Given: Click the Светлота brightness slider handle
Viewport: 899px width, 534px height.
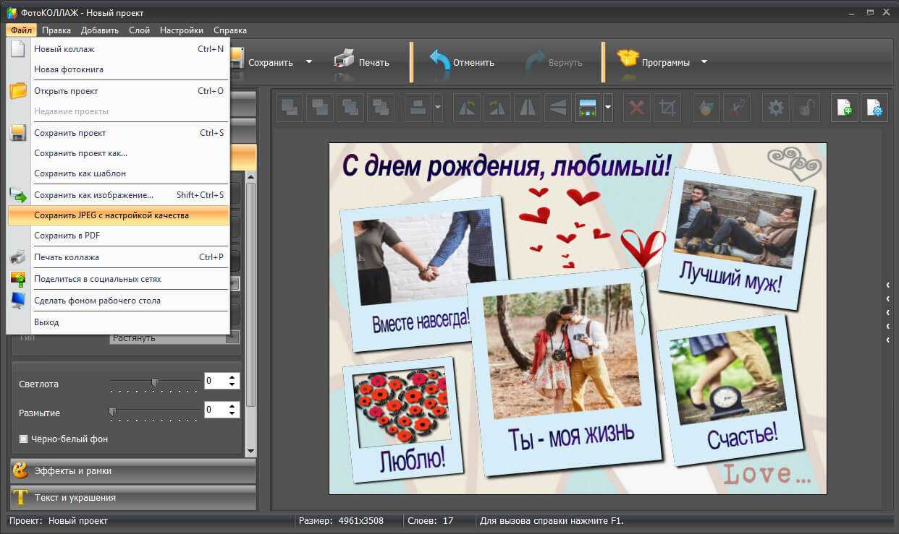Looking at the screenshot, I should point(155,382).
